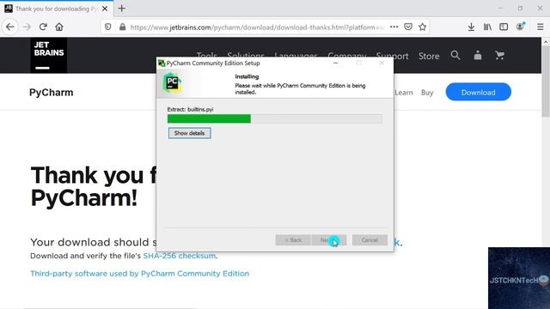Open tracking protection shield icon
Viewport: 550px width, 309px height.
[x=108, y=27]
